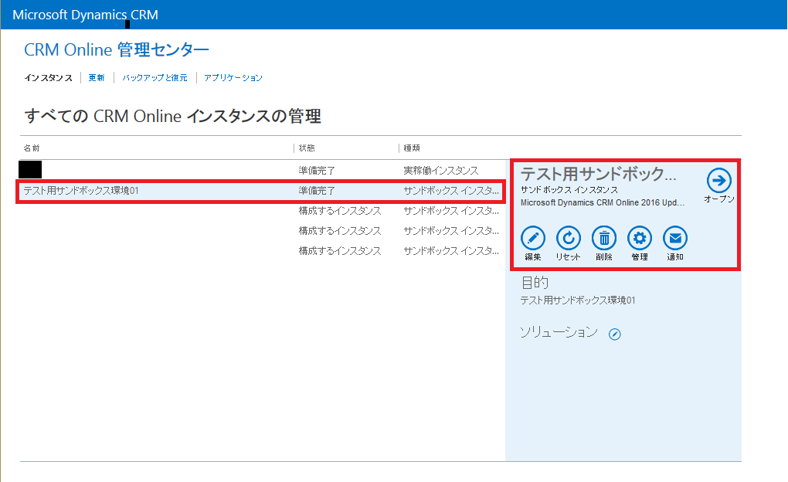Click the 削除 (Delete) trash icon
The height and width of the screenshot is (482, 788).
coord(604,238)
